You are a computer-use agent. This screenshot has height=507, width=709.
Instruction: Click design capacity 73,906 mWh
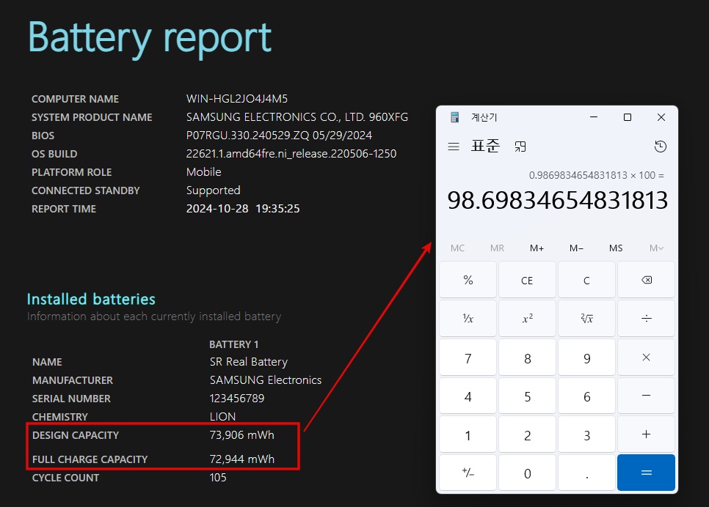(x=242, y=435)
